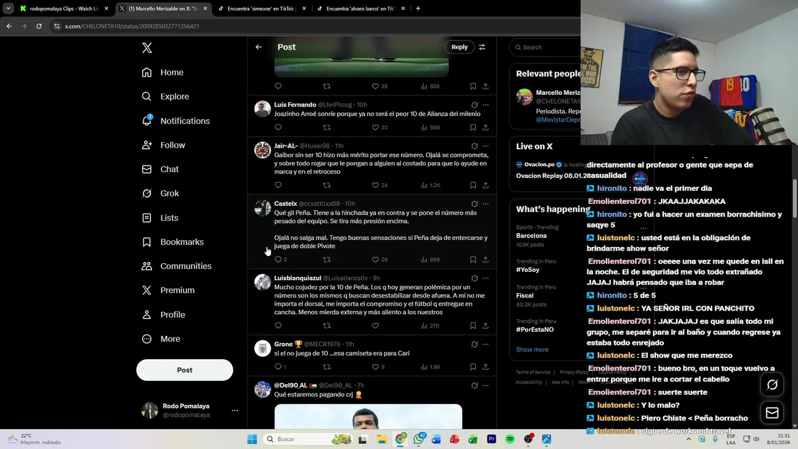Ask Grok about Luis Fernando's reply

[x=474, y=105]
